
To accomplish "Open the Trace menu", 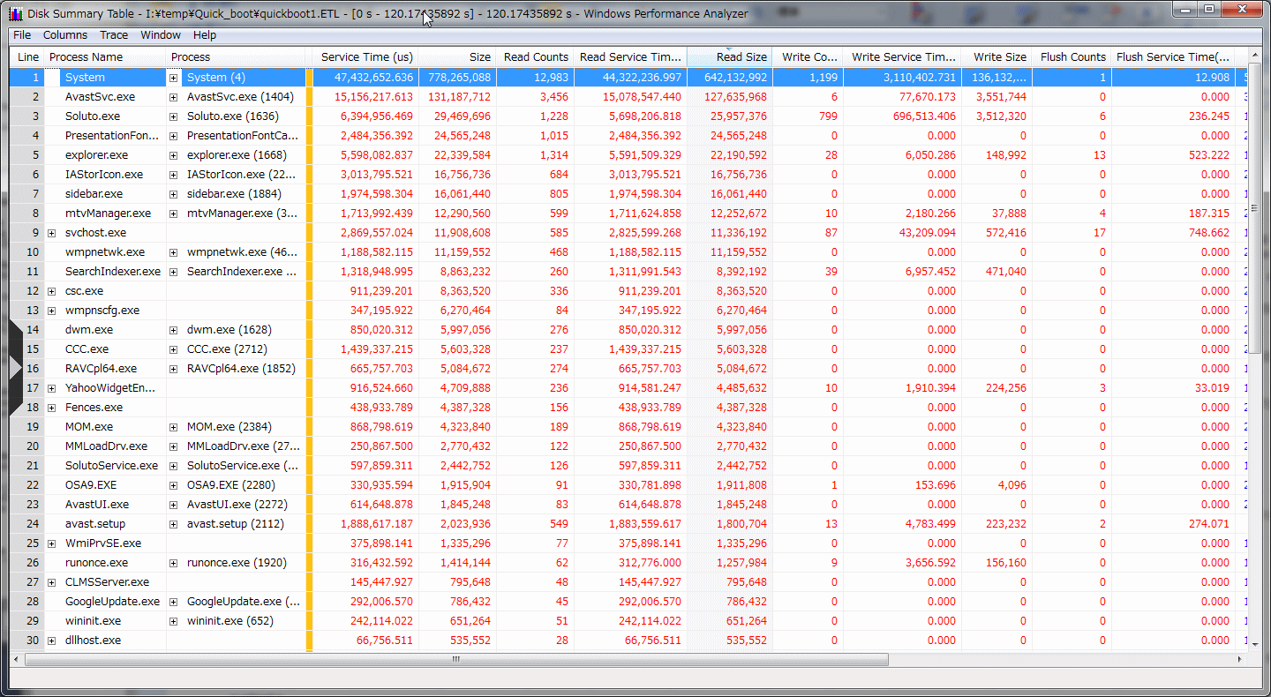I will (114, 35).
